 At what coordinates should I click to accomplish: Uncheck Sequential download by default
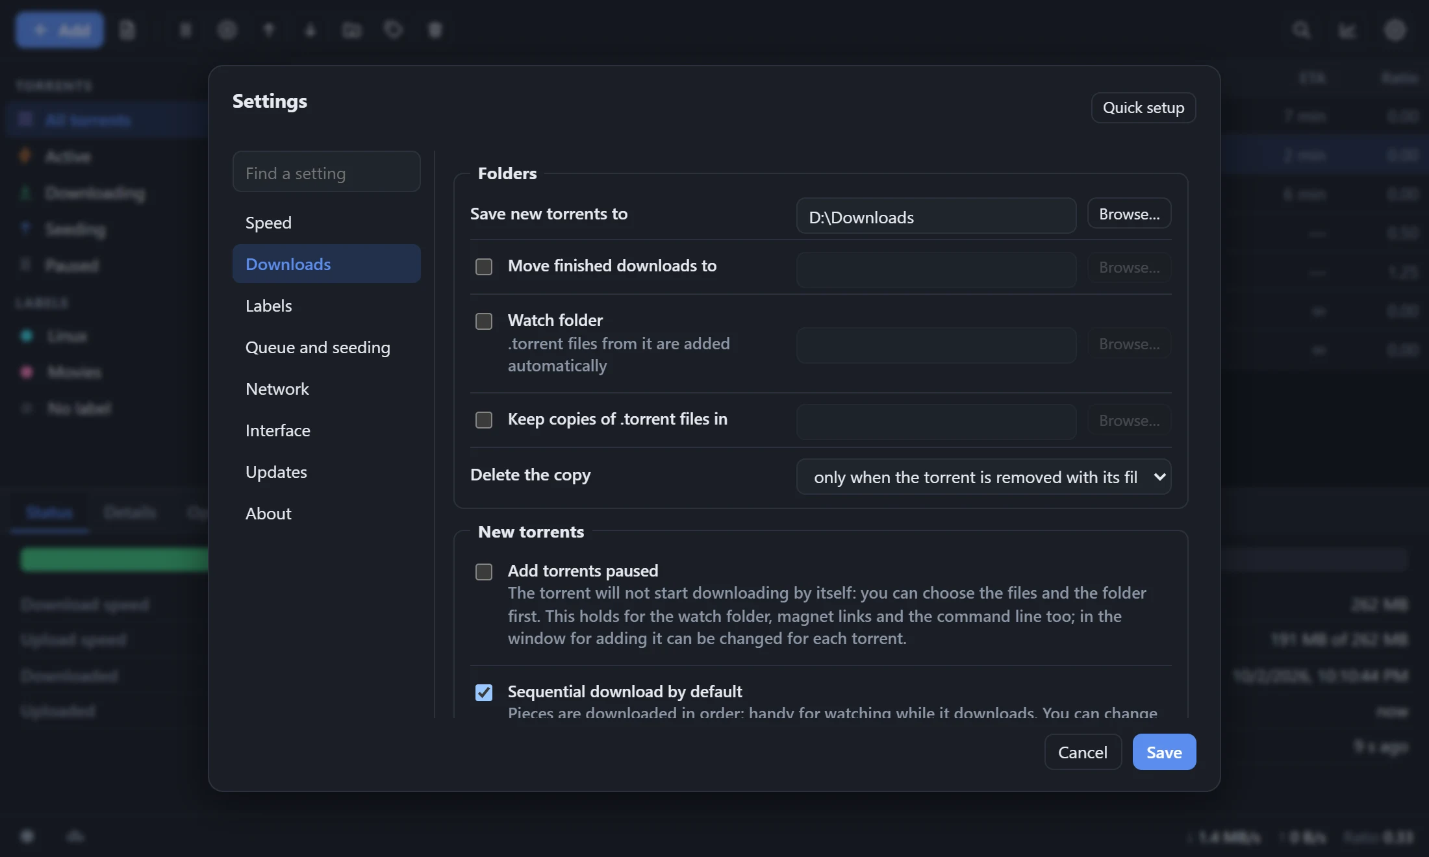[484, 693]
